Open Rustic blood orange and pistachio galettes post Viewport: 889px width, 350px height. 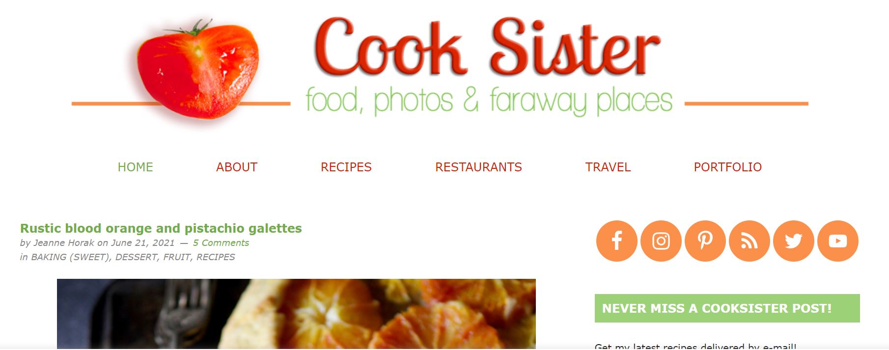coord(161,228)
